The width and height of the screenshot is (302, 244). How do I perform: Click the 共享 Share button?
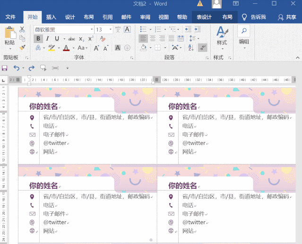click(287, 17)
